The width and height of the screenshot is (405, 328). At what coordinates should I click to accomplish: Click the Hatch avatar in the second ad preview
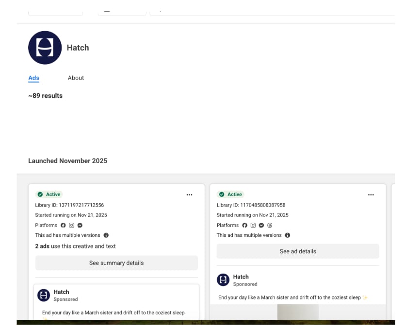[x=223, y=279]
